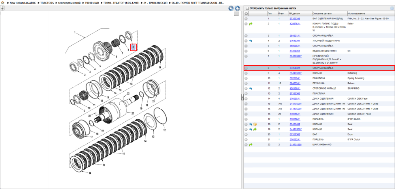Viewport: 395px width, 189px height.
Task: Add part 87358355 using its plus icon
Action: (x=246, y=51)
